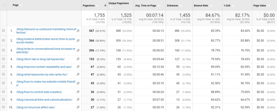Open url-structure-affect-seo external link icon

tap(78, 107)
